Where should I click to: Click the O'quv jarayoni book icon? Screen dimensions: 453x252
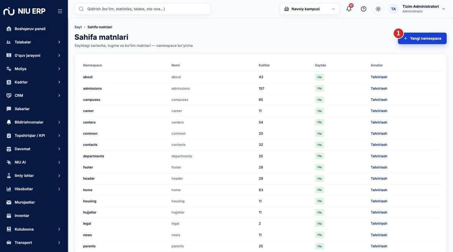[9, 55]
